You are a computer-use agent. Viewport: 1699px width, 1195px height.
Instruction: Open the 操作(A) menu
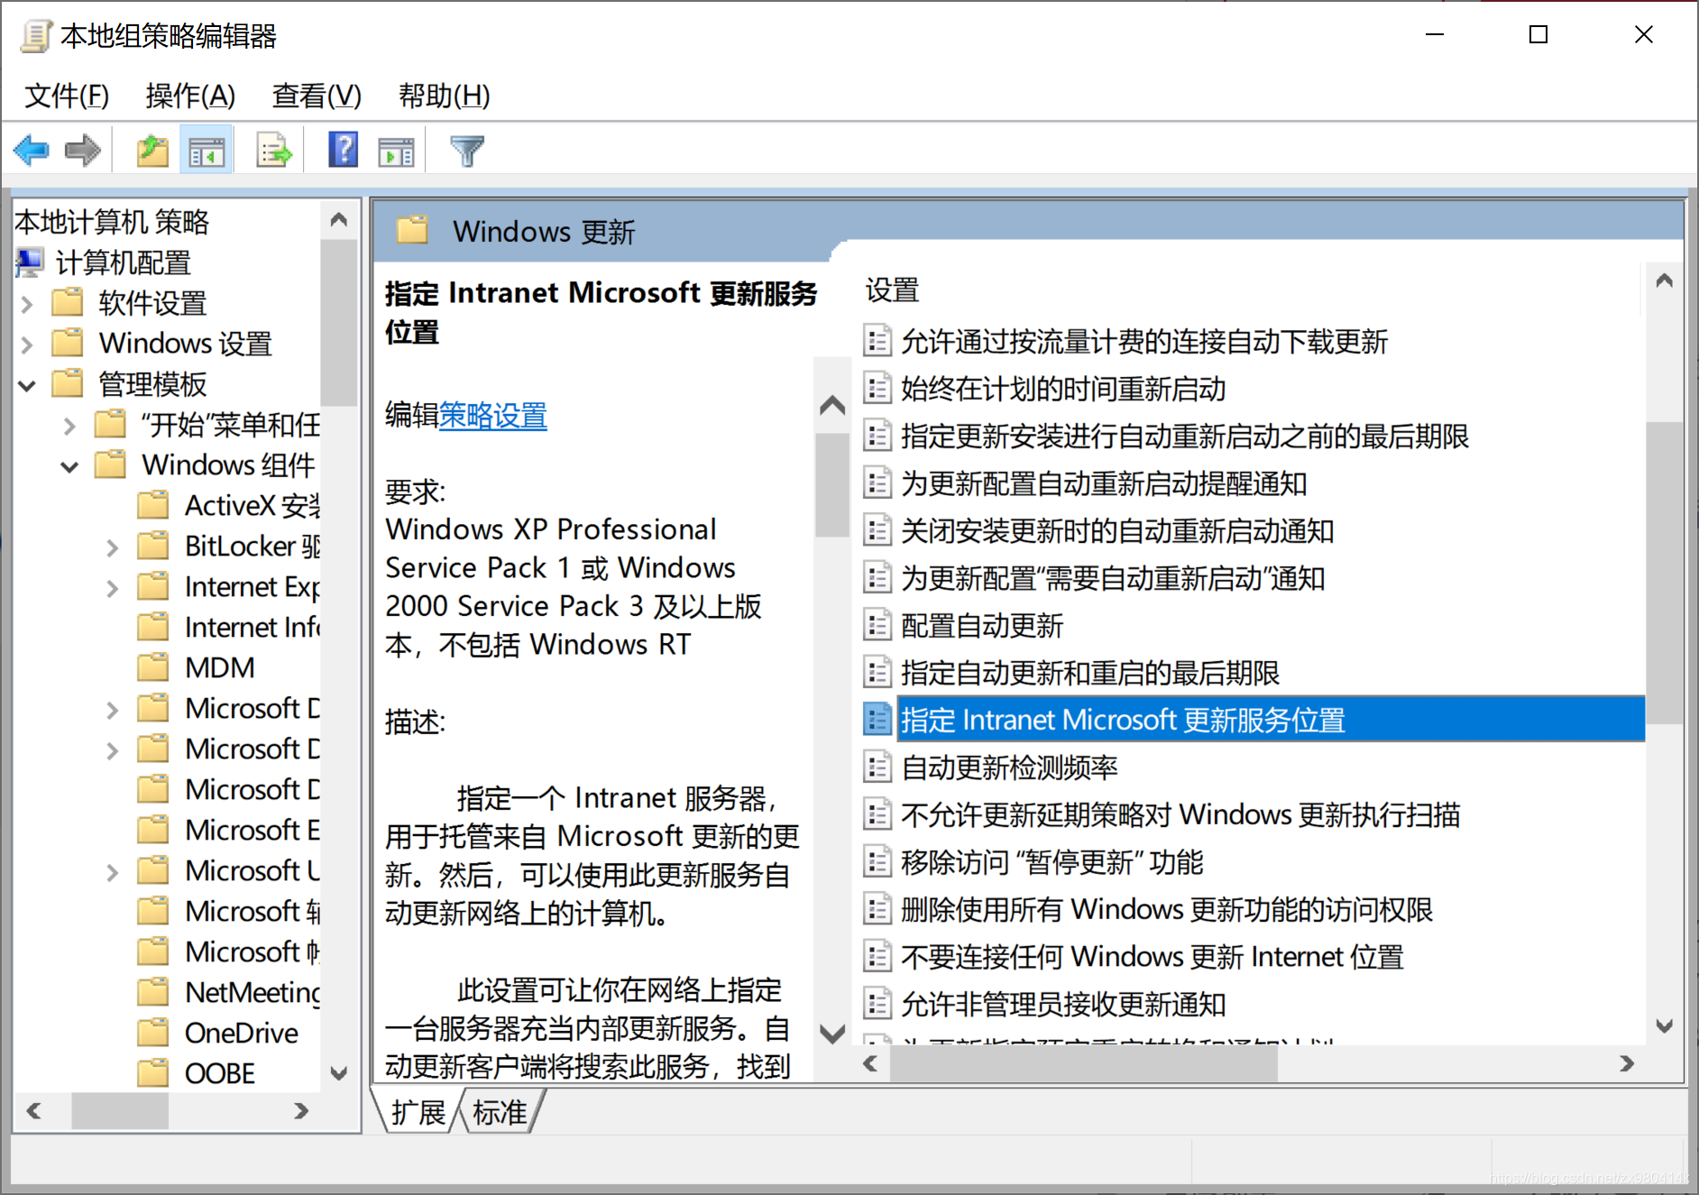[190, 95]
